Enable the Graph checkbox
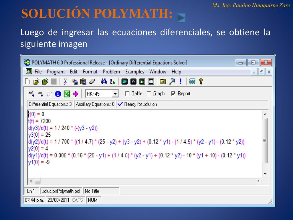This screenshot has height=220, width=293. click(149, 94)
